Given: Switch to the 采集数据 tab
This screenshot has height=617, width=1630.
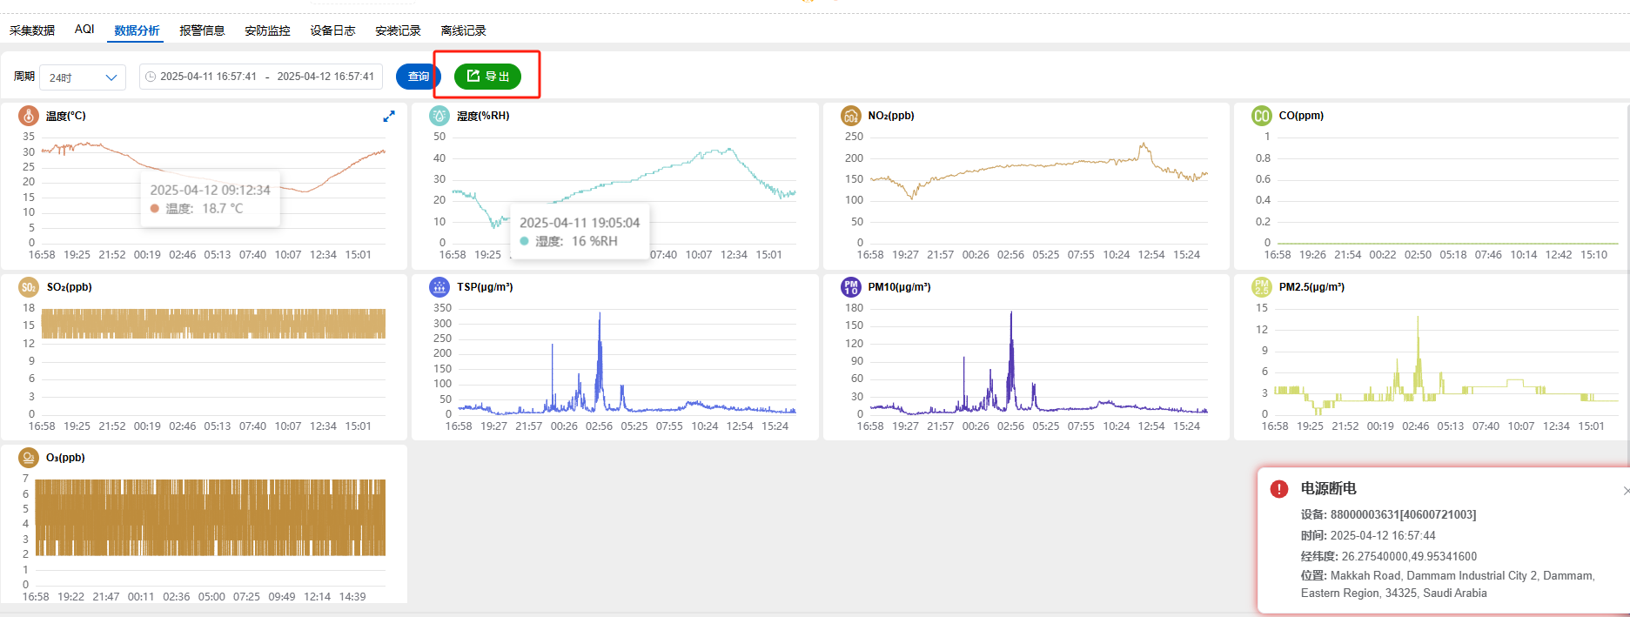Looking at the screenshot, I should coord(32,30).
